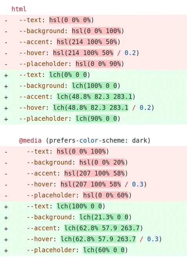
Task: Click the @media keyword
Action: [x=30, y=140]
